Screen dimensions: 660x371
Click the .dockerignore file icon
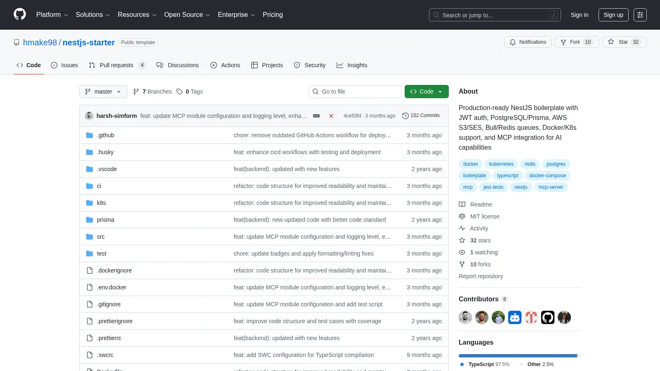[x=90, y=270]
